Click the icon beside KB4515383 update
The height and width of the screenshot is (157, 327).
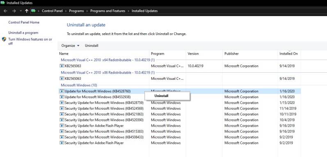point(62,132)
